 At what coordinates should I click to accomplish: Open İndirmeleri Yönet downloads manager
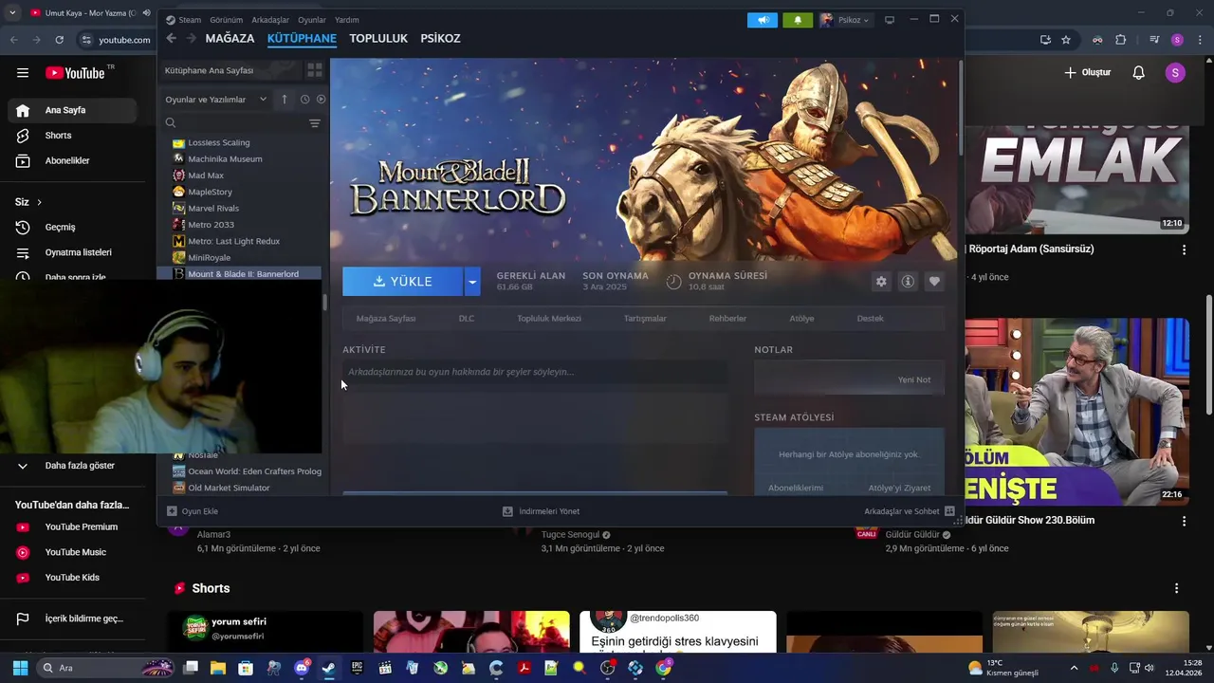click(x=541, y=511)
